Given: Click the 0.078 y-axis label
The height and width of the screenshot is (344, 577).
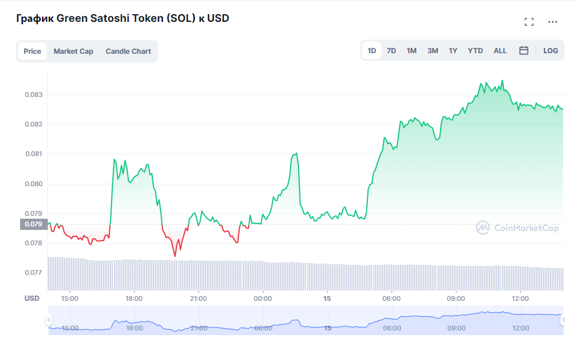Looking at the screenshot, I should point(34,243).
